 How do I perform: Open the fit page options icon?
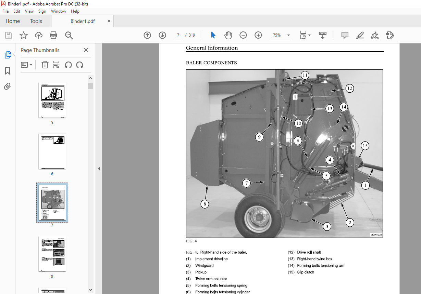click(x=305, y=35)
